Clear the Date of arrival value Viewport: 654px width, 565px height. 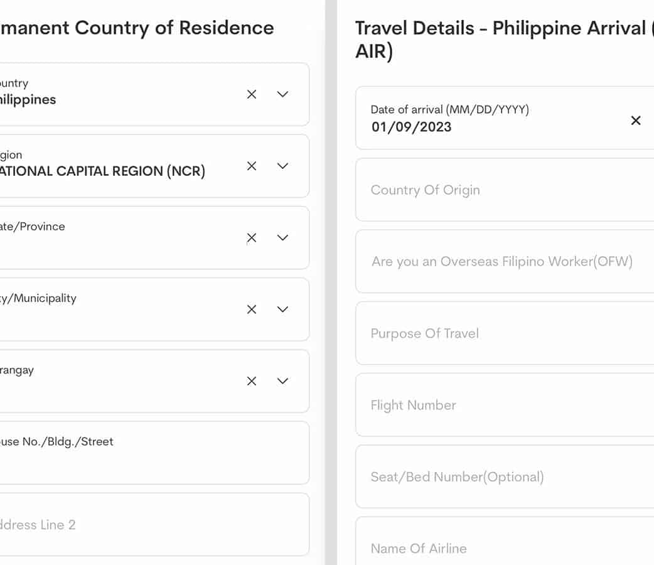click(636, 121)
